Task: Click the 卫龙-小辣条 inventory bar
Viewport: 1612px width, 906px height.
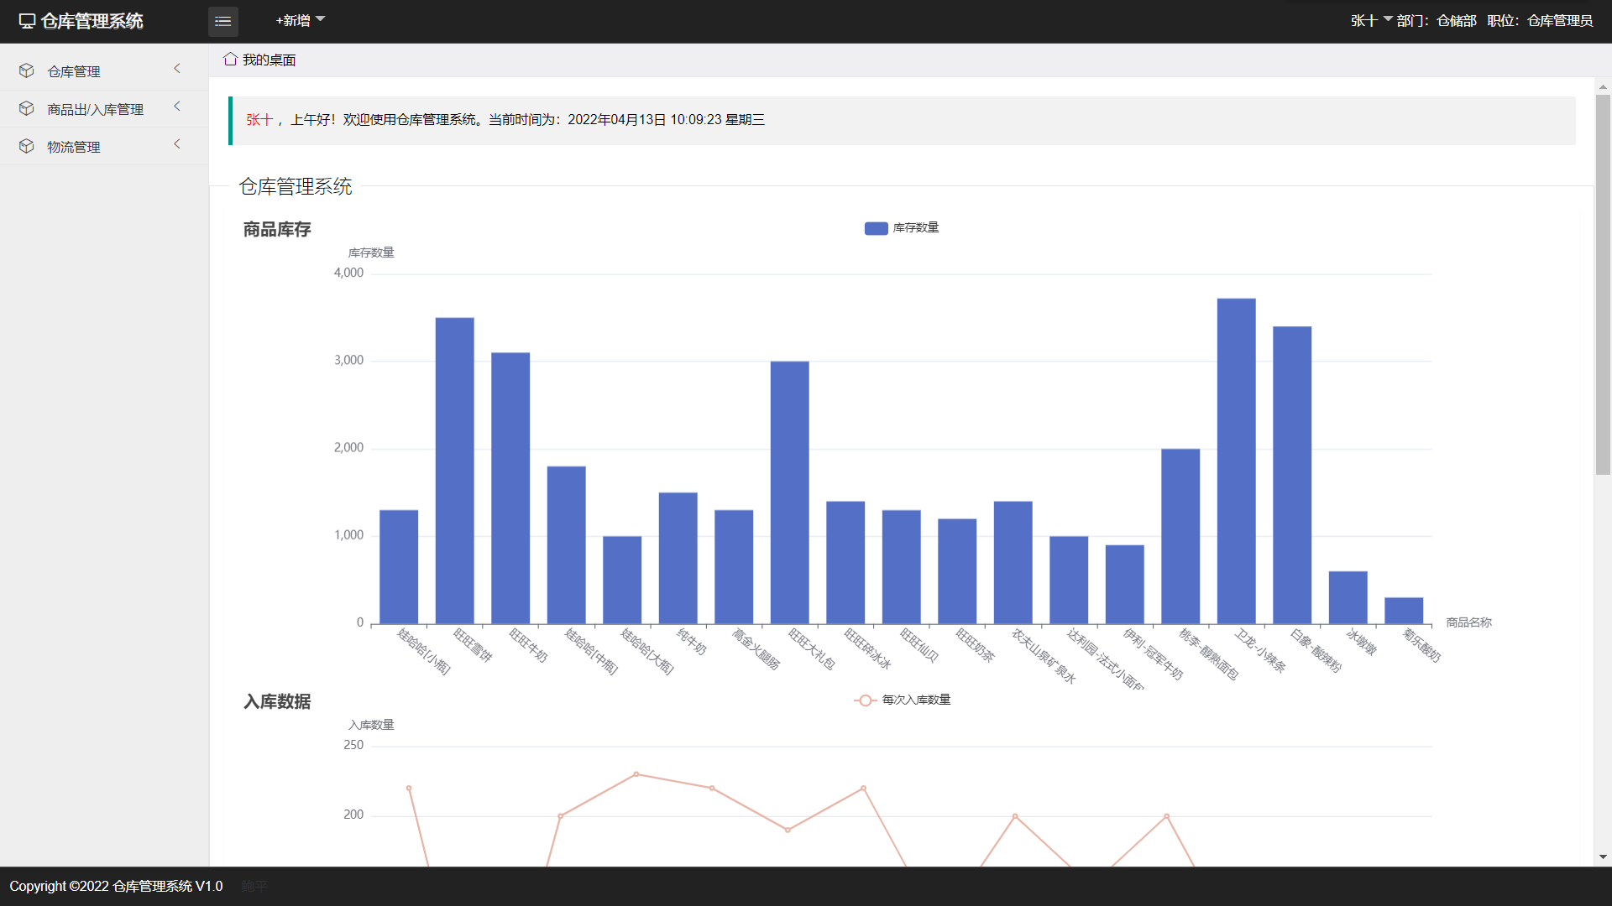Action: point(1236,461)
